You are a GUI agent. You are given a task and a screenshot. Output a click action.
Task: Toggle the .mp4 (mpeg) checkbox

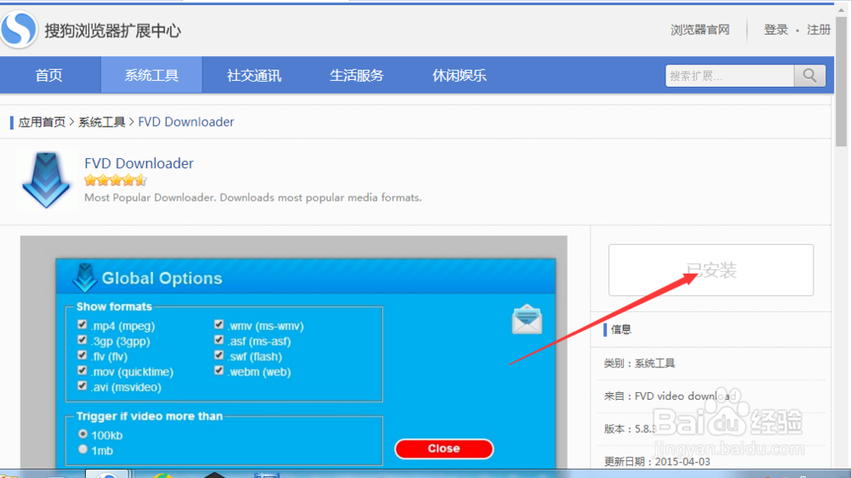pos(82,324)
